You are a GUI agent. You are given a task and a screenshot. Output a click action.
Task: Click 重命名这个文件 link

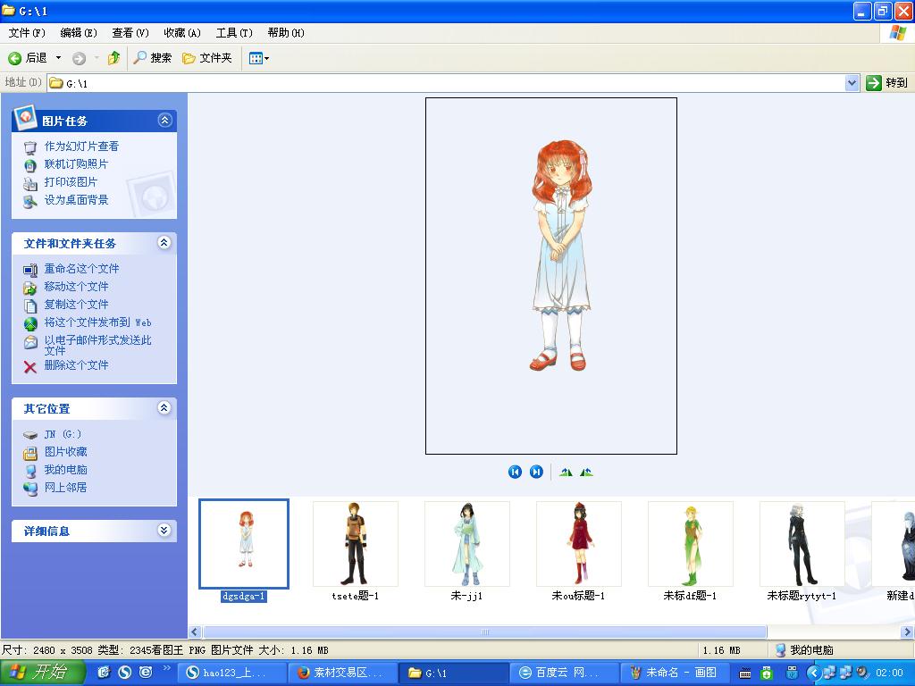[x=81, y=269]
